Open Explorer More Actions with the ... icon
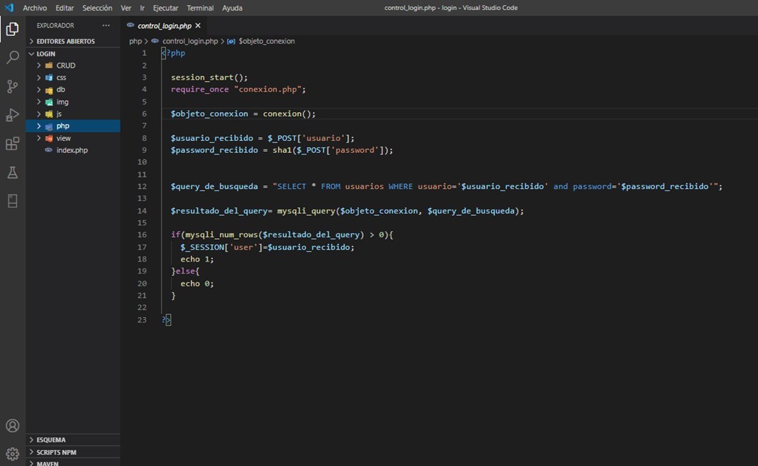The height and width of the screenshot is (466, 758). pyautogui.click(x=106, y=25)
